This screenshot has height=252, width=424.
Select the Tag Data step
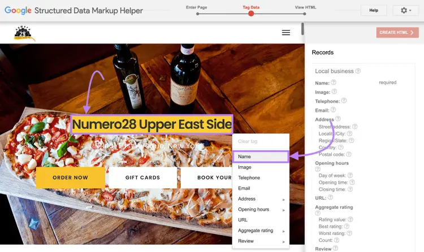click(251, 10)
